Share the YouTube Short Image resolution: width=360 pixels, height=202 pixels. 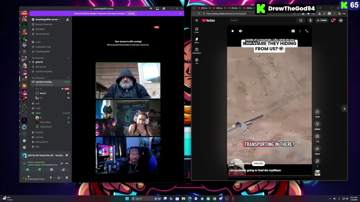[x=317, y=149]
